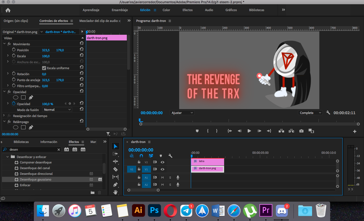Image resolution: width=364 pixels, height=221 pixels.
Task: Open the Modo de fusión Normal dropdown
Action: tap(57, 110)
